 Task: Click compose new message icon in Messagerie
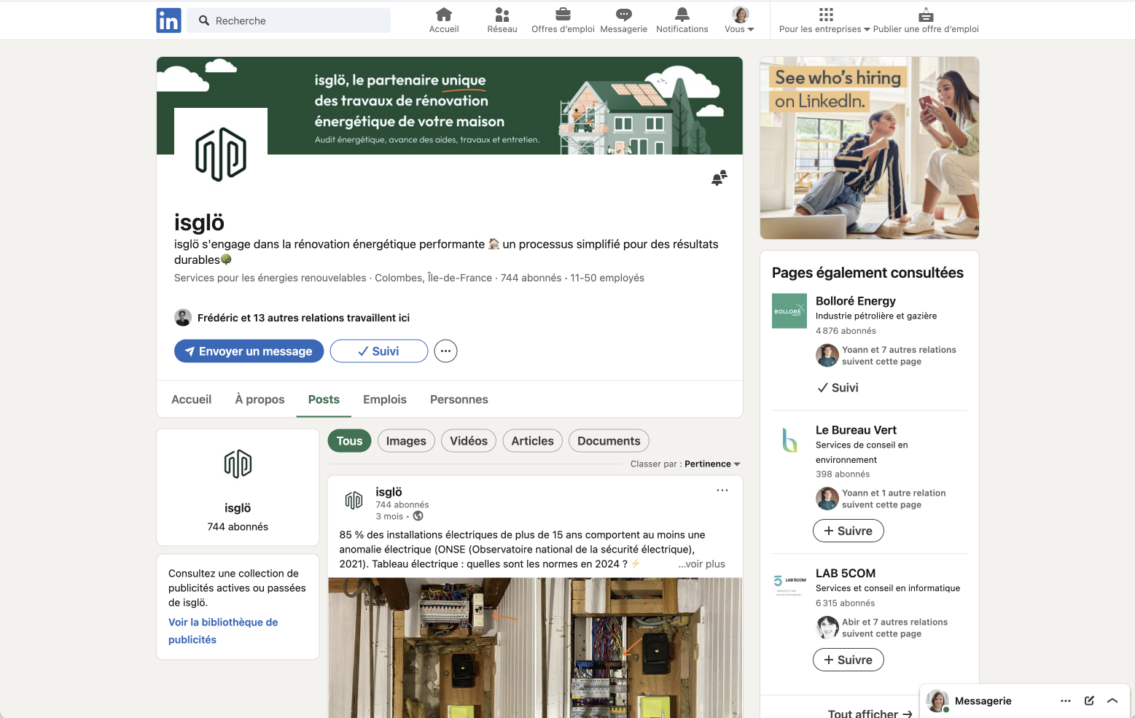tap(1089, 701)
